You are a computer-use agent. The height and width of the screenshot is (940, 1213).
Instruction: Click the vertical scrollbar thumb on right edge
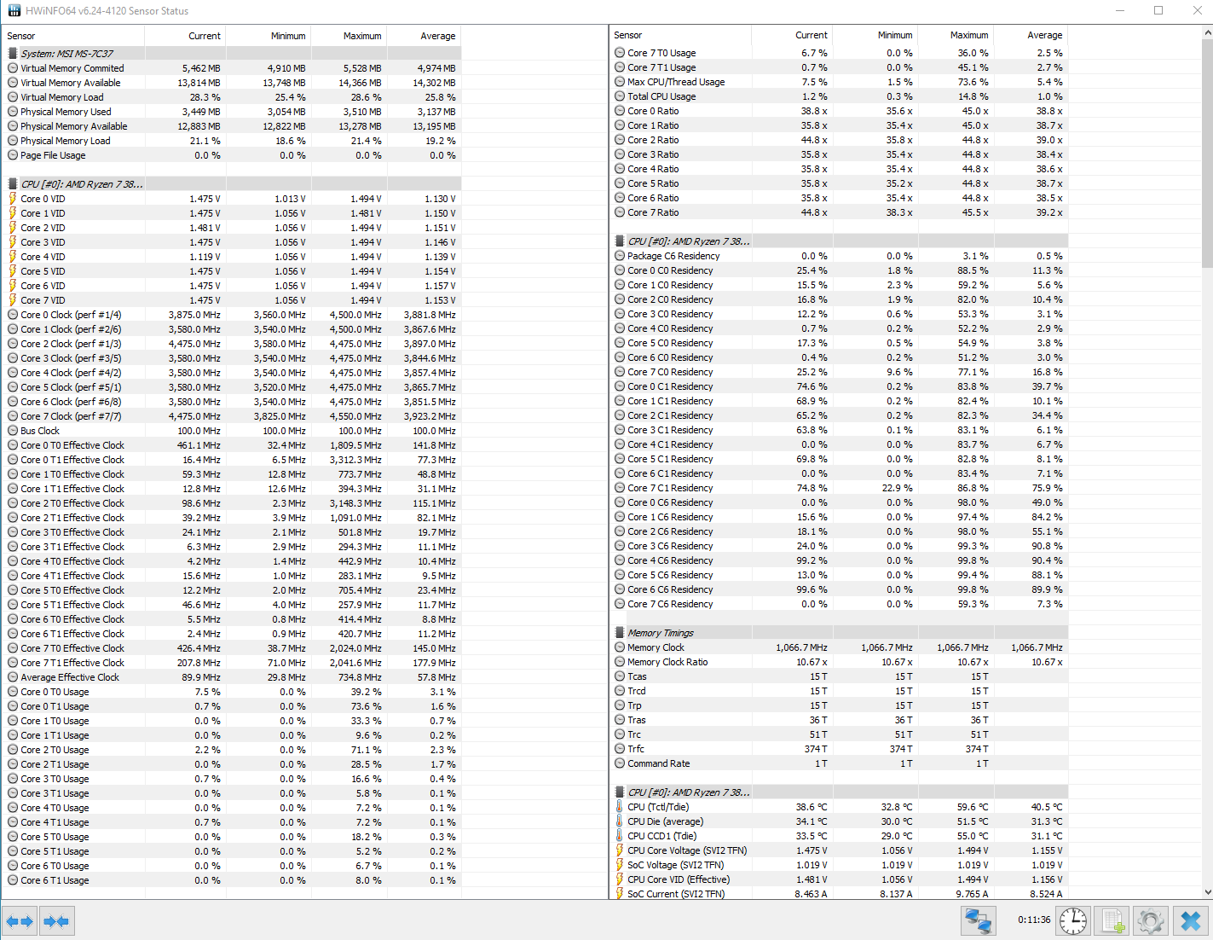(x=1207, y=154)
